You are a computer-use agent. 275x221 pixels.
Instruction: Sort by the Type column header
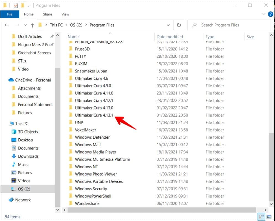210,36
